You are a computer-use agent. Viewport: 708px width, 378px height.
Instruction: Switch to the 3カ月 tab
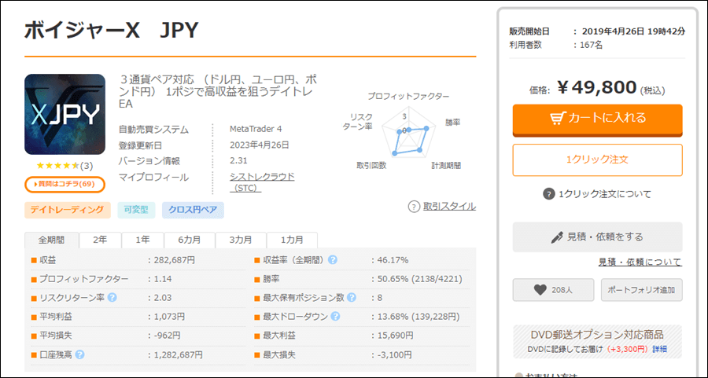pyautogui.click(x=241, y=240)
